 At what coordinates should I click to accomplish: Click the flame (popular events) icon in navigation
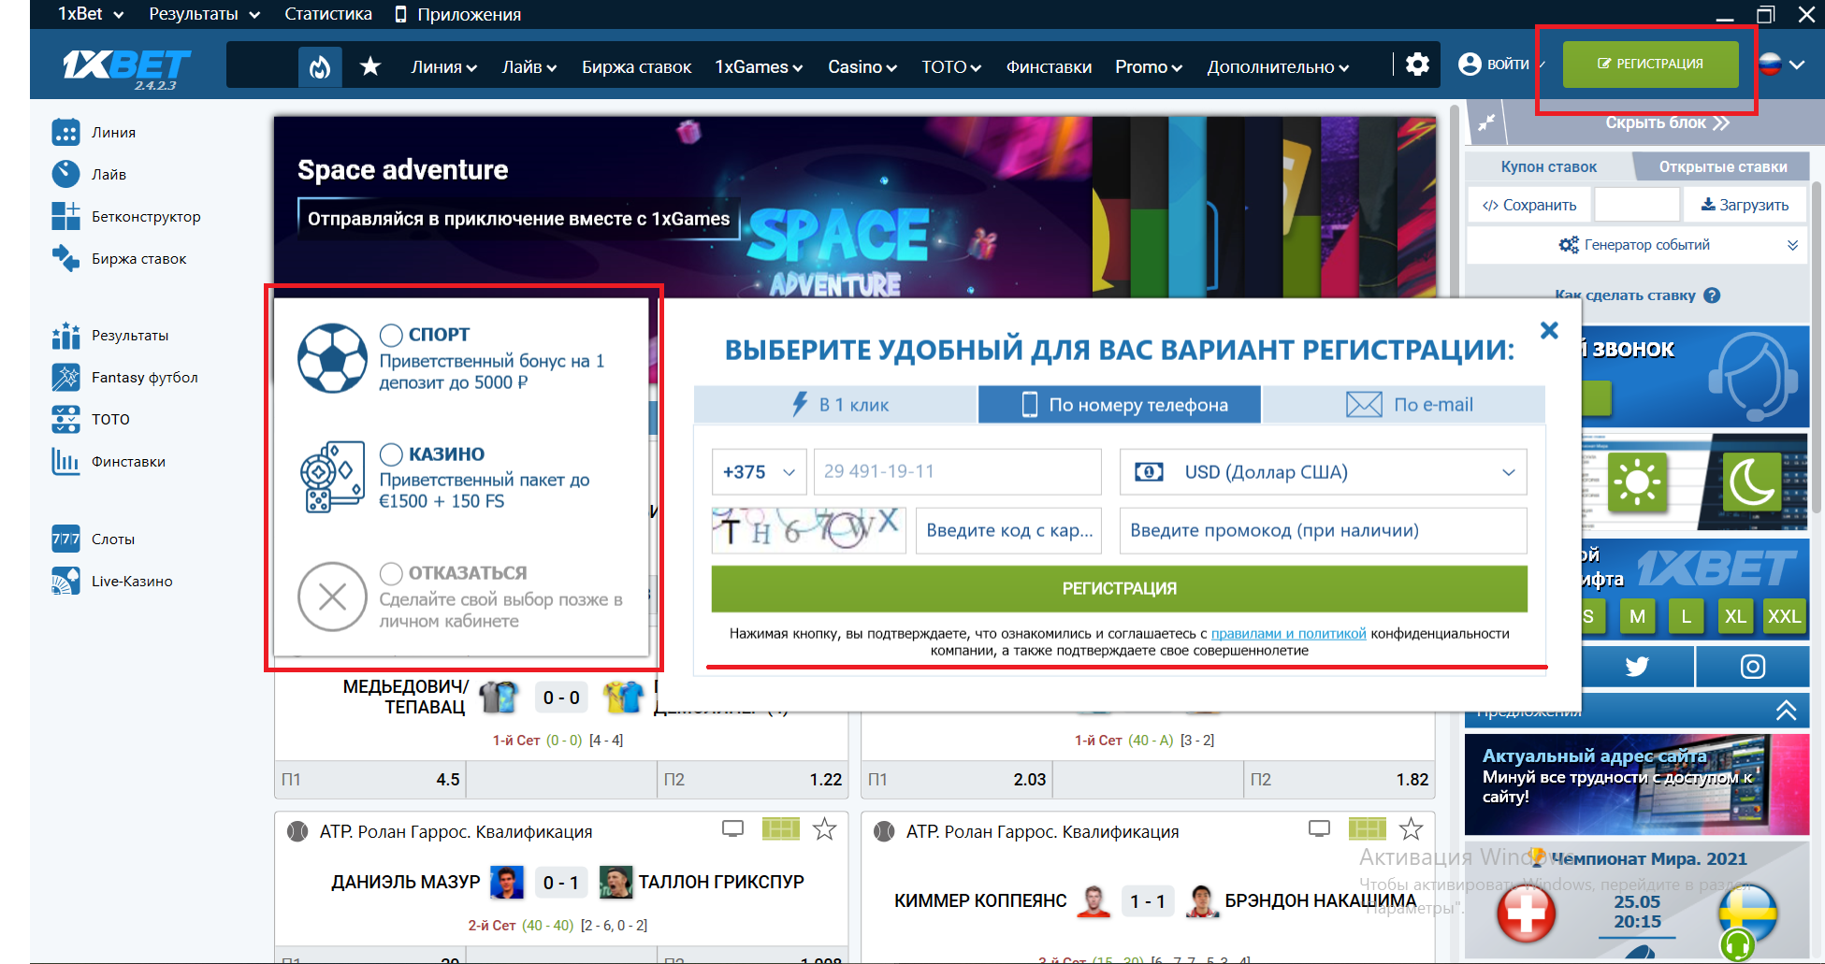click(320, 65)
